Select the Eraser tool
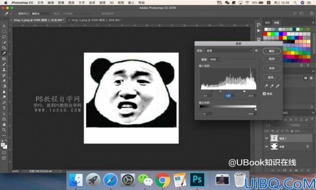This screenshot has height=190, width=316. (4, 80)
